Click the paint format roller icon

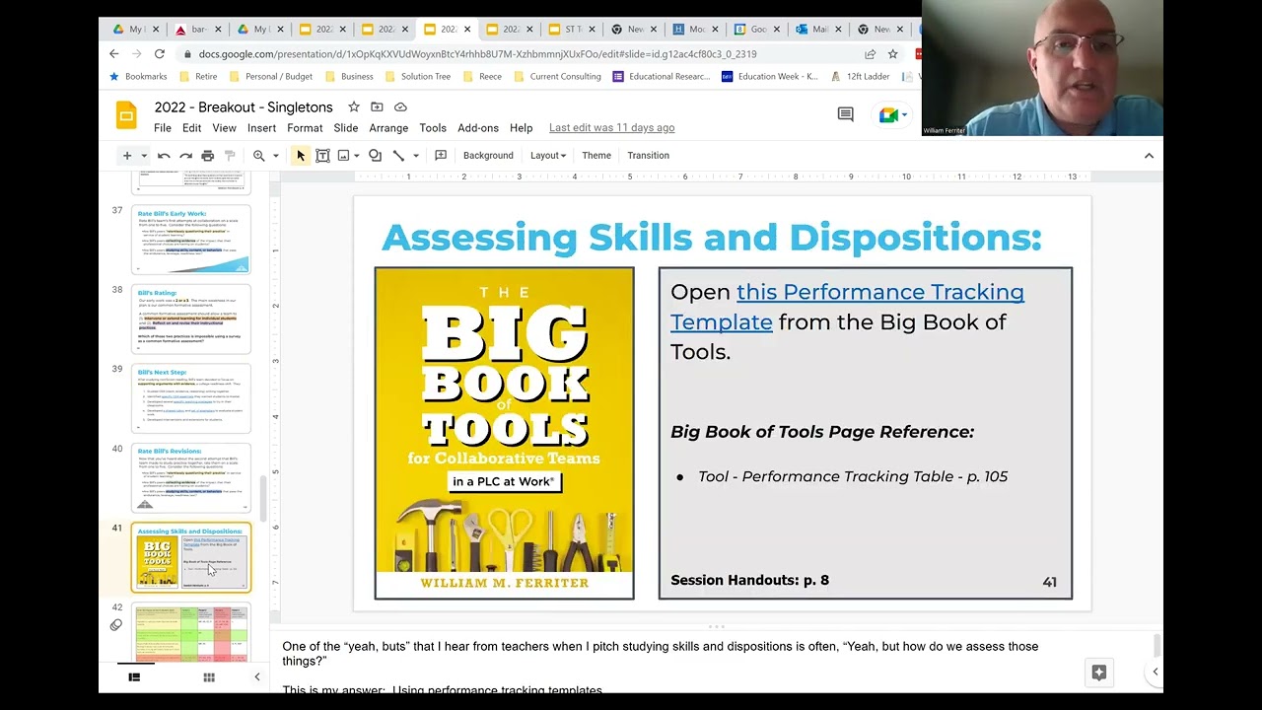pyautogui.click(x=230, y=156)
